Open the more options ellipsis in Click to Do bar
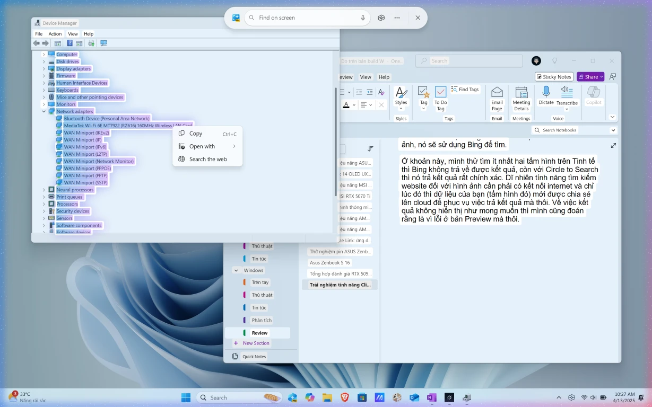The height and width of the screenshot is (407, 652). point(397,17)
